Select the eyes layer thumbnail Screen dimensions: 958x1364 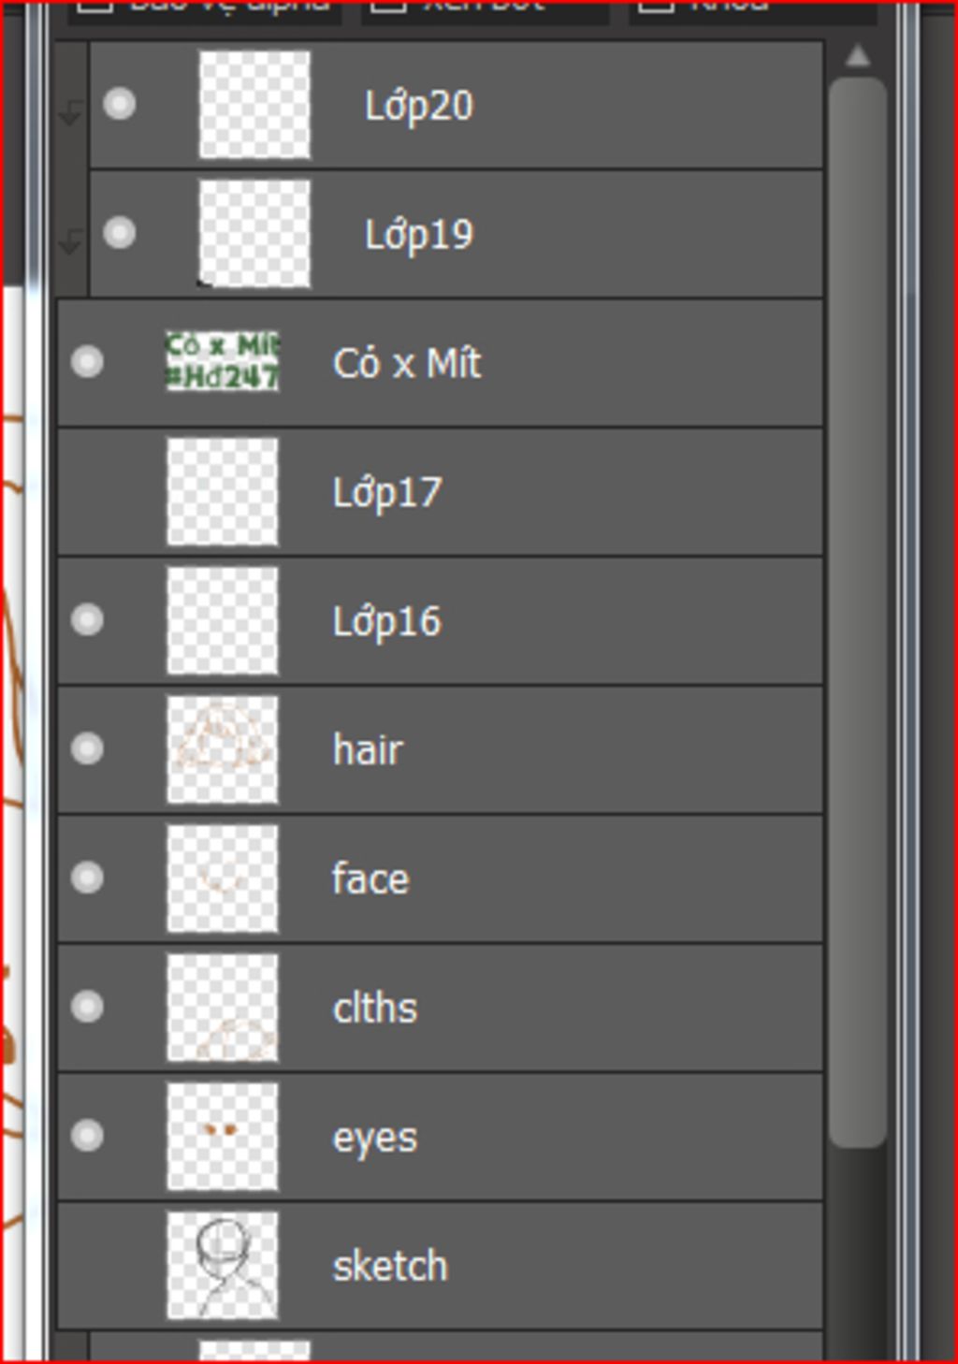(223, 1137)
